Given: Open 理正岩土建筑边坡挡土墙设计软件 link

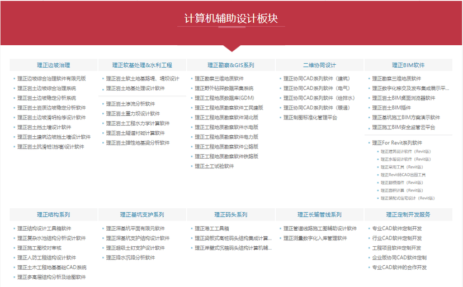Looking at the screenshot, I should 54,137.
